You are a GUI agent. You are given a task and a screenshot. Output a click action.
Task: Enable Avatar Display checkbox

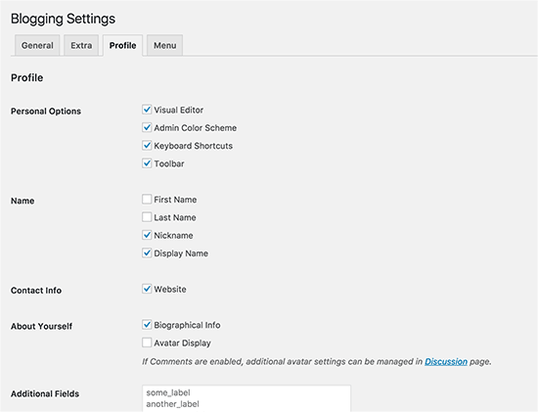point(147,343)
